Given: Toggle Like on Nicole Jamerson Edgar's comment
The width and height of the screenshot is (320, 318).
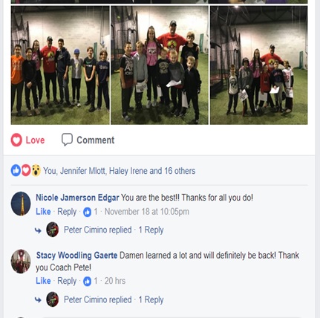Looking at the screenshot, I should (x=43, y=212).
